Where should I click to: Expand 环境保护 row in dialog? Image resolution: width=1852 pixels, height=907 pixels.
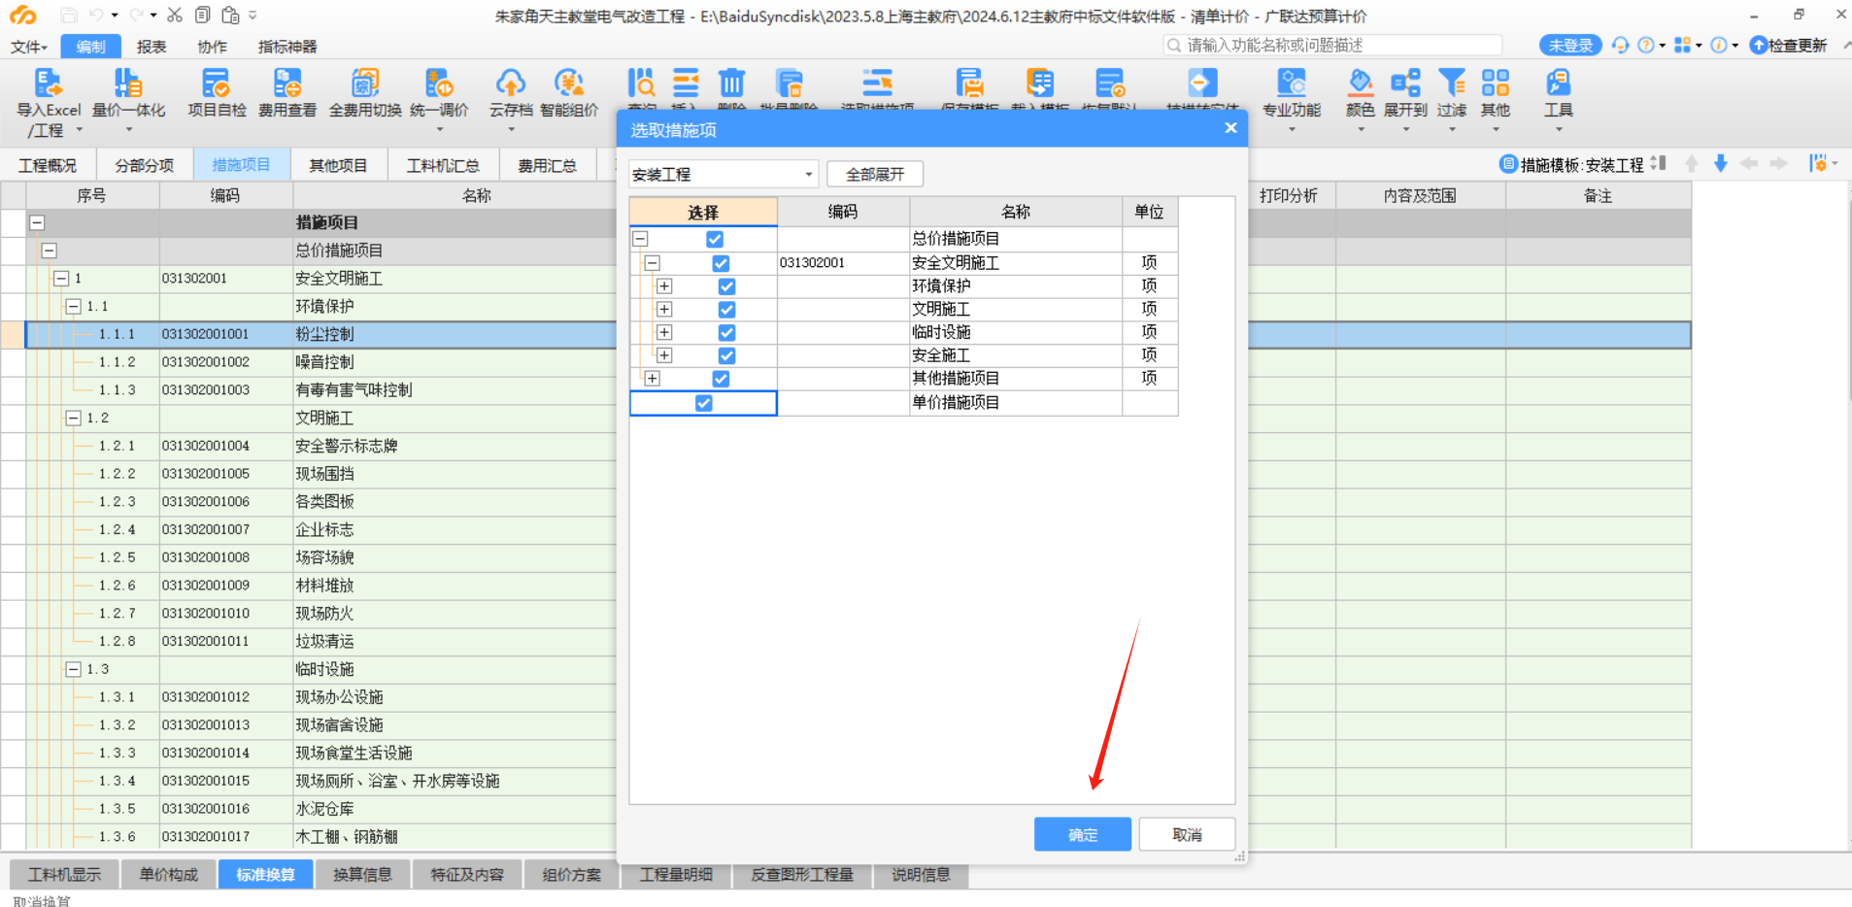[664, 286]
